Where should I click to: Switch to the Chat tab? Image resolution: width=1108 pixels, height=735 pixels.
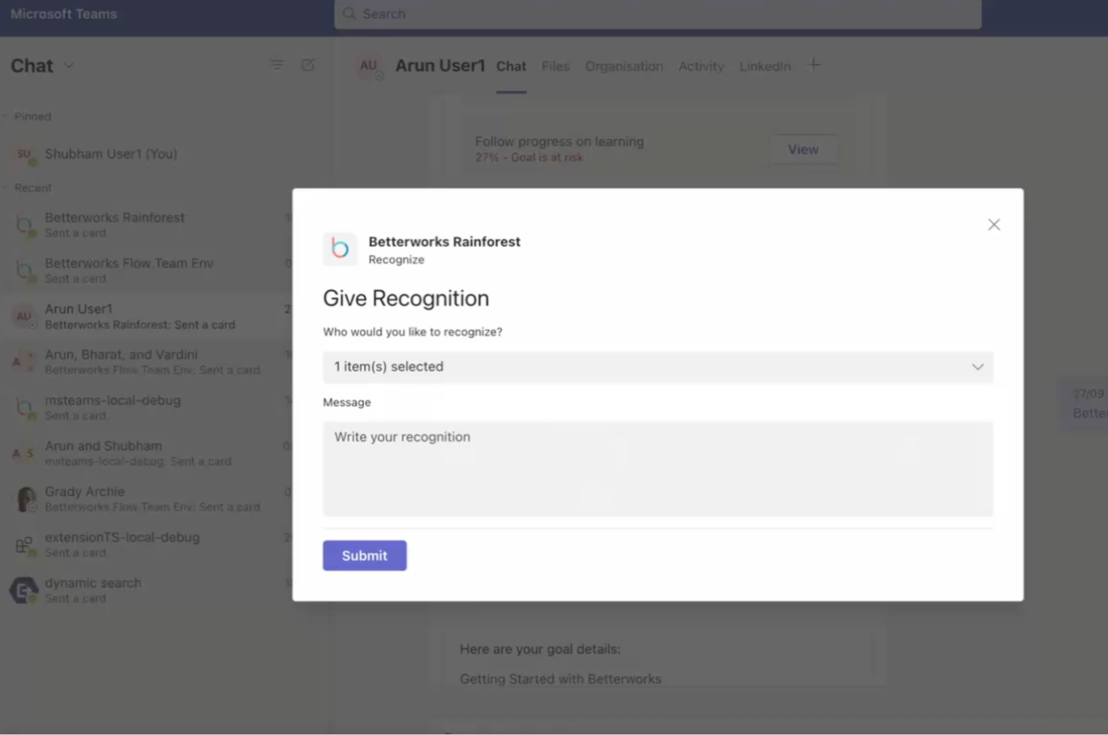(x=510, y=66)
